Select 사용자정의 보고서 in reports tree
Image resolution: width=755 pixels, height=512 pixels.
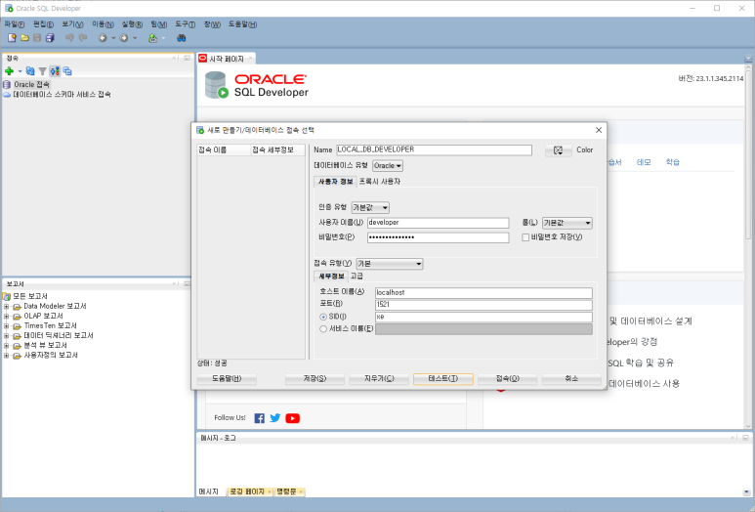(x=51, y=356)
